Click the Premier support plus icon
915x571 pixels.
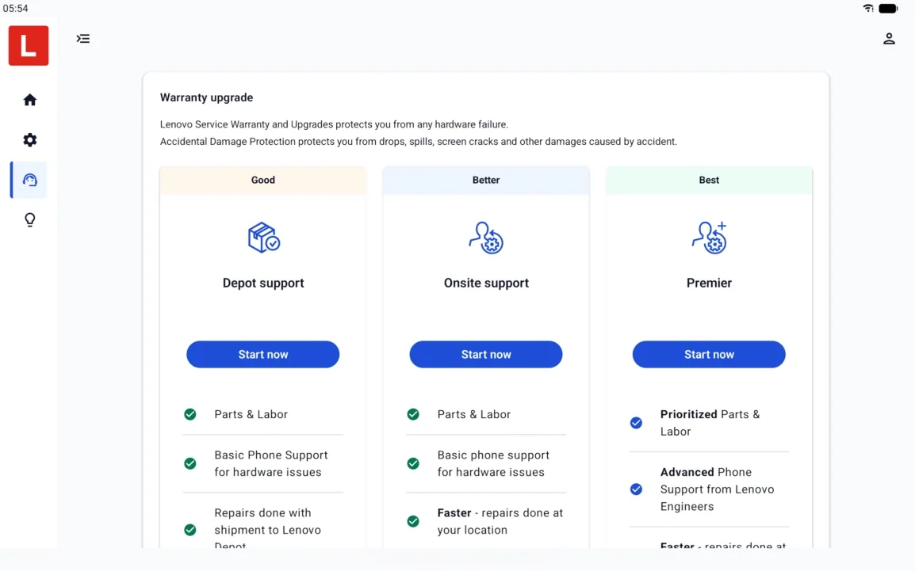point(709,237)
